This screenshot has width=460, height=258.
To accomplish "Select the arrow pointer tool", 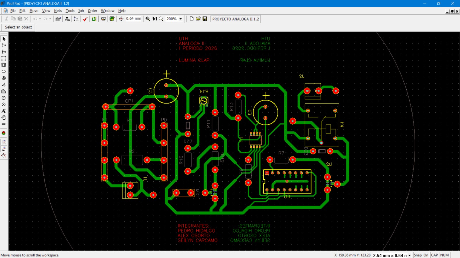I will 4,39.
